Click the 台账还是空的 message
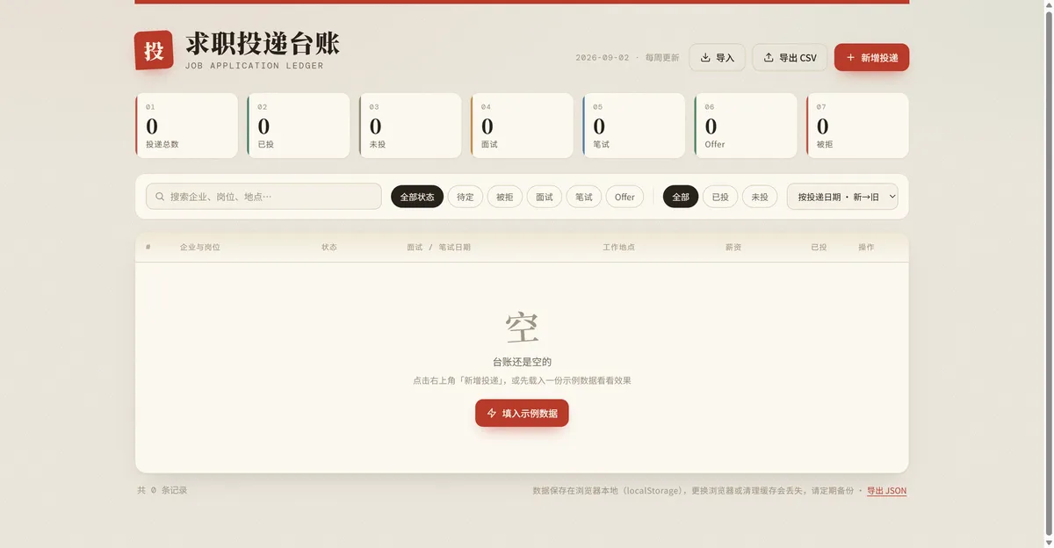The height and width of the screenshot is (548, 1054). coord(522,362)
